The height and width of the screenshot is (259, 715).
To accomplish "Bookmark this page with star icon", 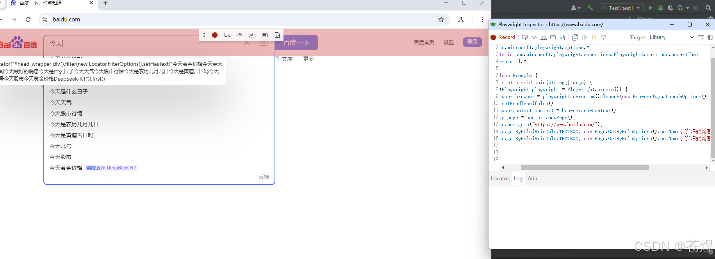I will point(441,19).
